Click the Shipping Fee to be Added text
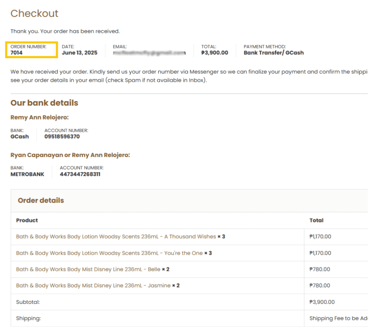 click(x=338, y=318)
